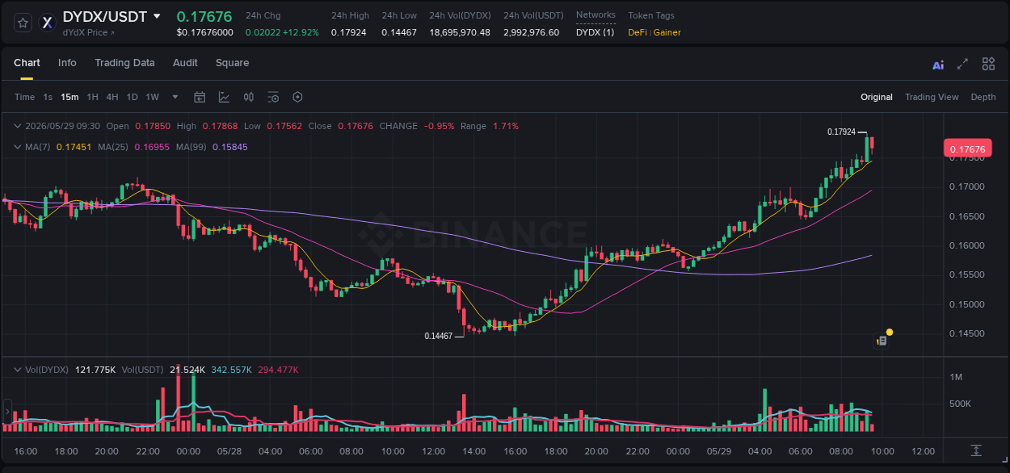Screen dimensions: 1010x473
Task: Reset chart scale icon at bottom right
Action: point(976,450)
